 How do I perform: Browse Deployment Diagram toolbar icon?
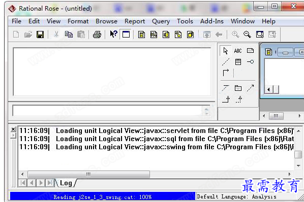pyautogui.click(x=191, y=35)
